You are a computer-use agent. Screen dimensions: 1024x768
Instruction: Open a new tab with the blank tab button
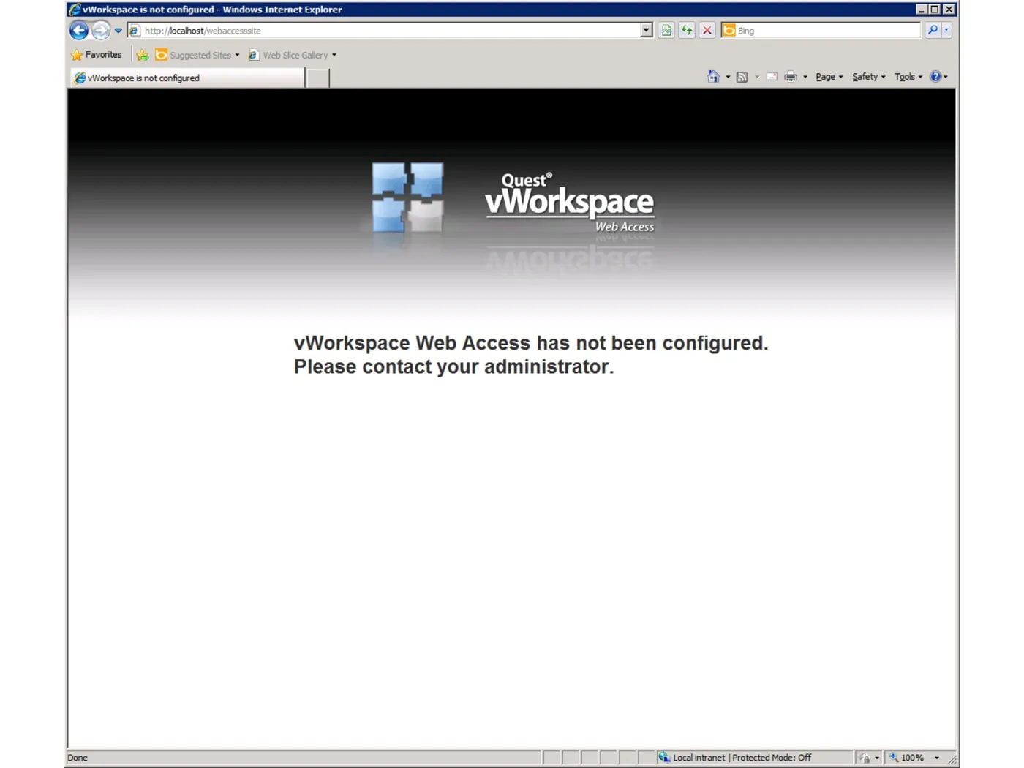(317, 78)
